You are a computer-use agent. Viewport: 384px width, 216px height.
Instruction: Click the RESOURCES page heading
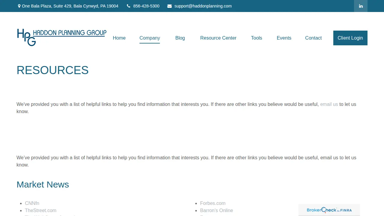[x=52, y=70]
